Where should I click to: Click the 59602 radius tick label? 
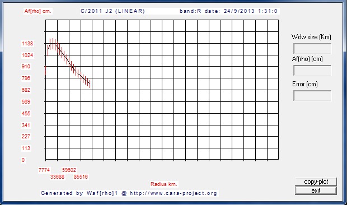click(x=69, y=170)
